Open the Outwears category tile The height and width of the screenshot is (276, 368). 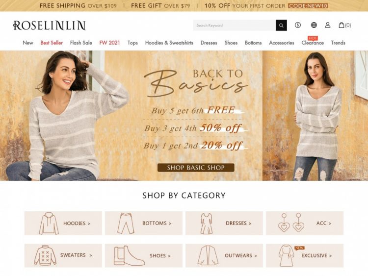click(x=224, y=255)
